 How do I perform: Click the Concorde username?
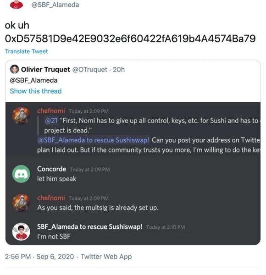(51, 169)
